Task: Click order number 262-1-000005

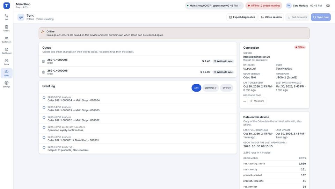Action: pyautogui.click(x=57, y=60)
